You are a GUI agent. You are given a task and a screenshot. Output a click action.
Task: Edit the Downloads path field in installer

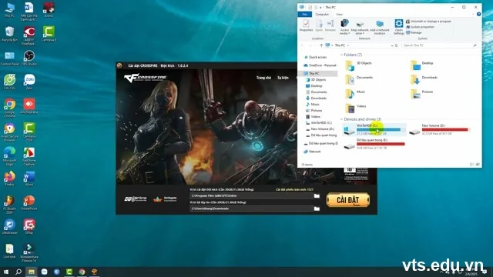(251, 209)
